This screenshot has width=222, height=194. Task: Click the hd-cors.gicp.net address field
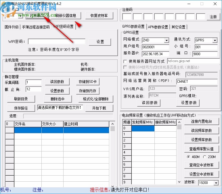click(x=194, y=61)
